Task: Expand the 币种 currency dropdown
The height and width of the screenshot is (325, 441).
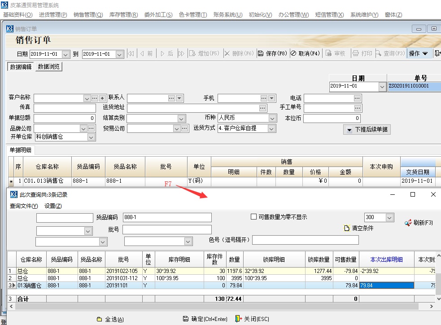Action: coord(272,119)
